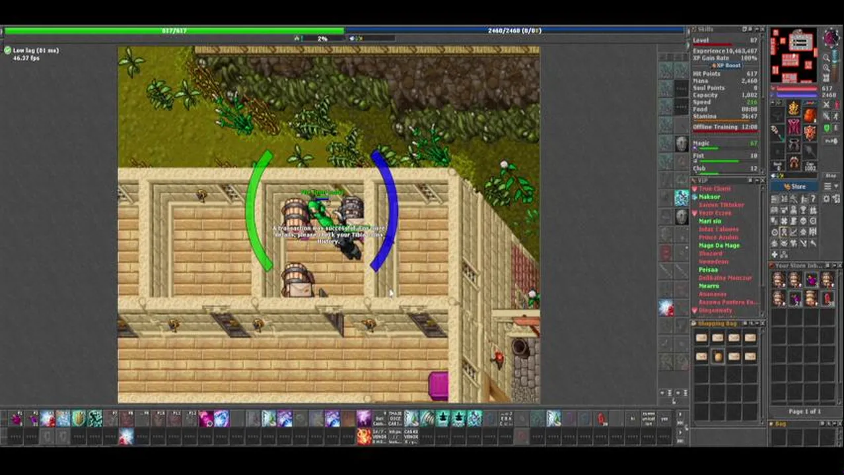Open the hamburger menu beside Store
The image size is (844, 475).
tap(827, 187)
